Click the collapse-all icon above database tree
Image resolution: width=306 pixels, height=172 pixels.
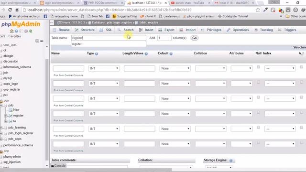click(37, 41)
